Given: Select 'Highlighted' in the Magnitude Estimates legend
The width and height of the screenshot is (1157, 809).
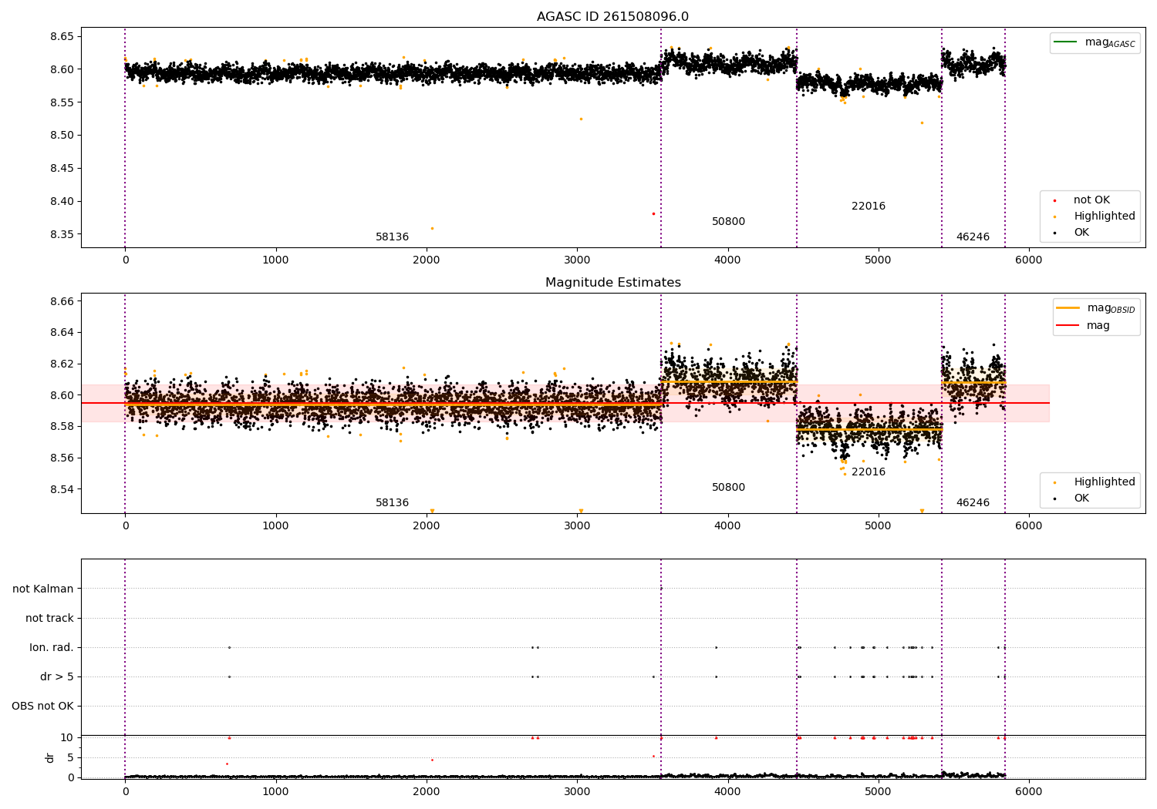Looking at the screenshot, I should pos(1104,482).
